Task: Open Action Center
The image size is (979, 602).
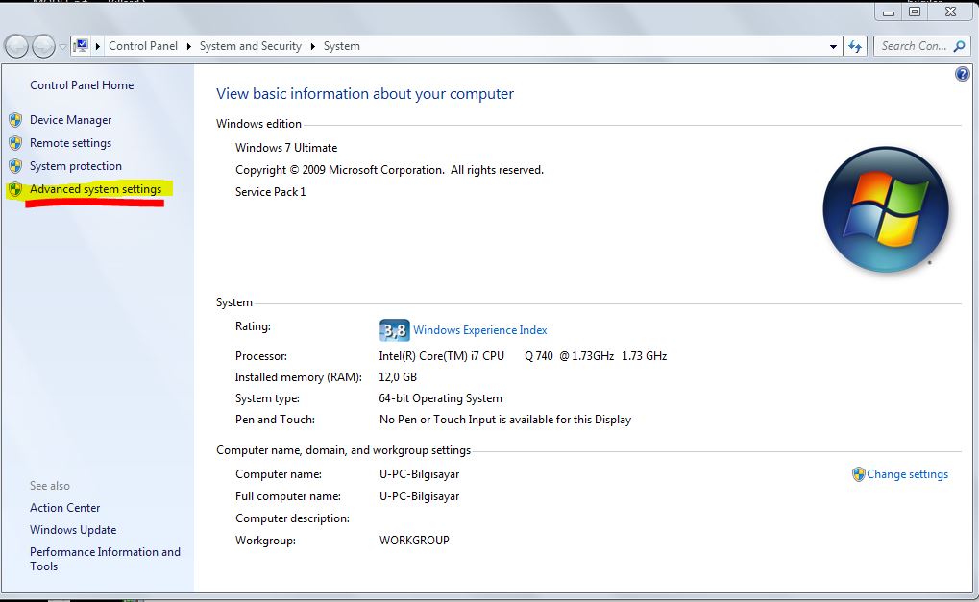Action: 65,508
